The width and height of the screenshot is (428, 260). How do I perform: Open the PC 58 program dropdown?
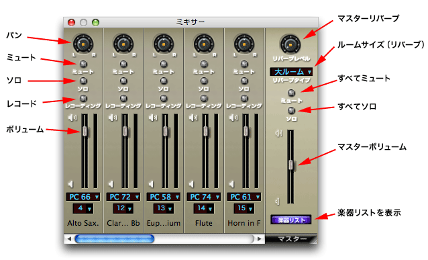(x=164, y=197)
